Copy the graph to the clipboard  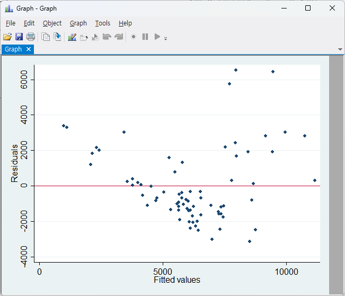point(46,37)
